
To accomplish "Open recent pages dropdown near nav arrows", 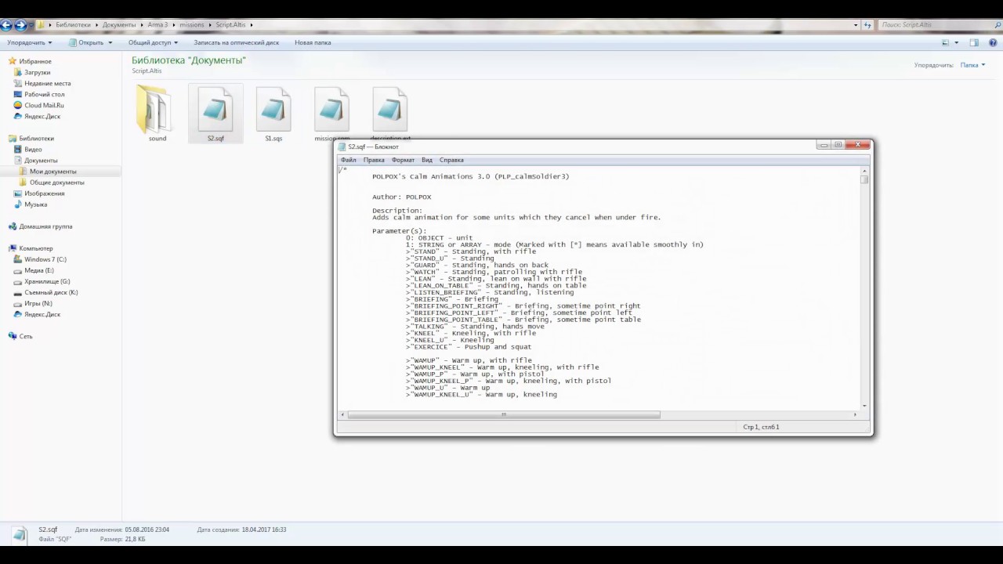I will pyautogui.click(x=31, y=25).
